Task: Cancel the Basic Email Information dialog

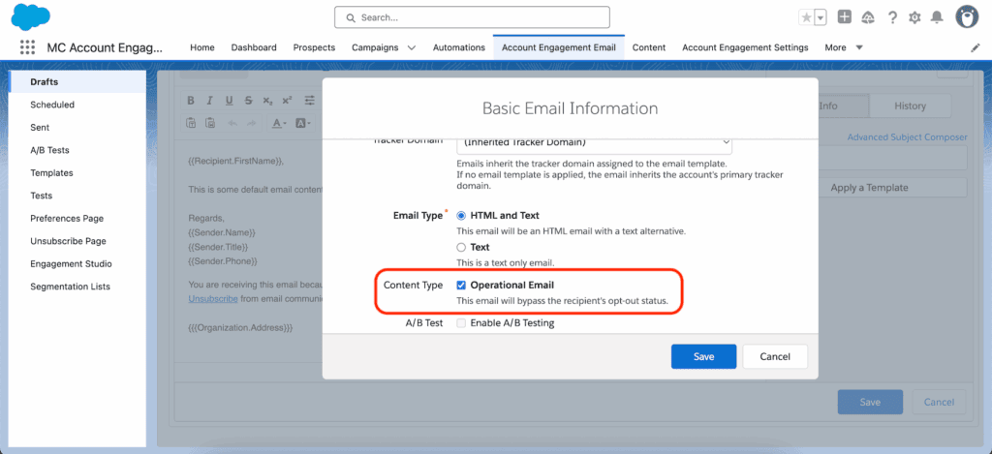Action: pyautogui.click(x=775, y=356)
